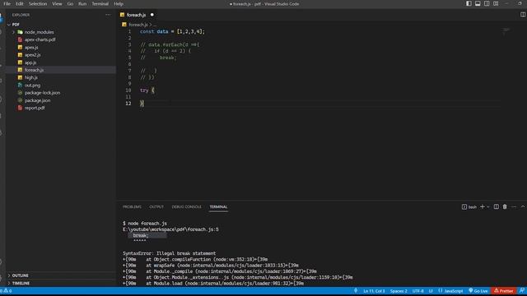Click the unsaved dot on foreach.js tab
The width and height of the screenshot is (527, 296).
(152, 15)
